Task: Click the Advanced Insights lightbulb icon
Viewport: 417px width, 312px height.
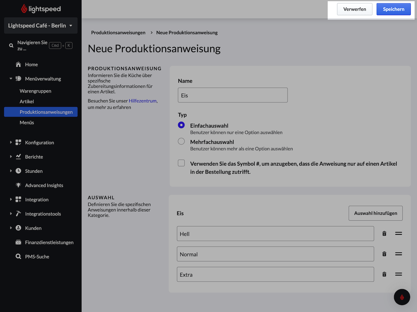Action: [x=18, y=185]
